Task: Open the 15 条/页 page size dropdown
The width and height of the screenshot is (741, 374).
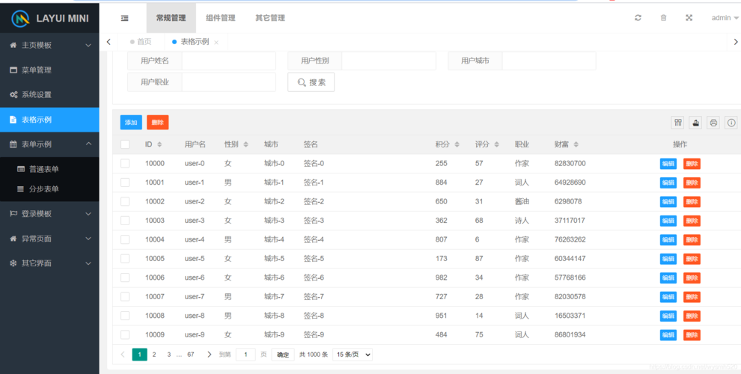Action: tap(353, 355)
